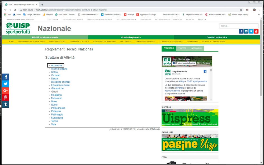Open the header Twitter icon
Viewport: 264px width, 165px height.
(251, 31)
